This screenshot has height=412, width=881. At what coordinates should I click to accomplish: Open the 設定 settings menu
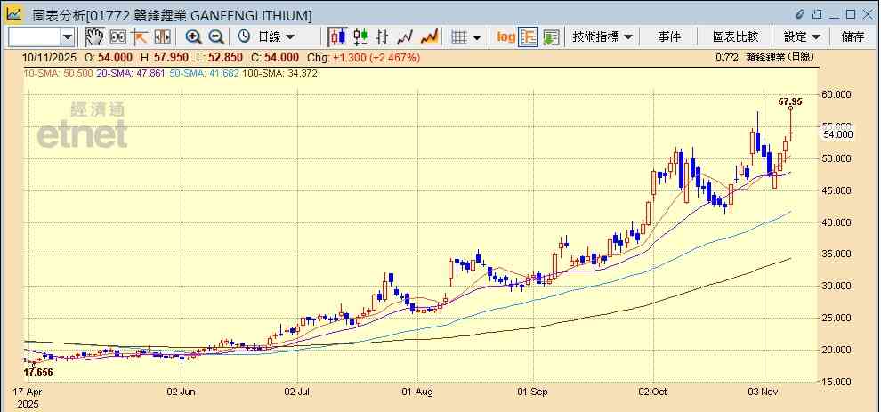click(801, 36)
